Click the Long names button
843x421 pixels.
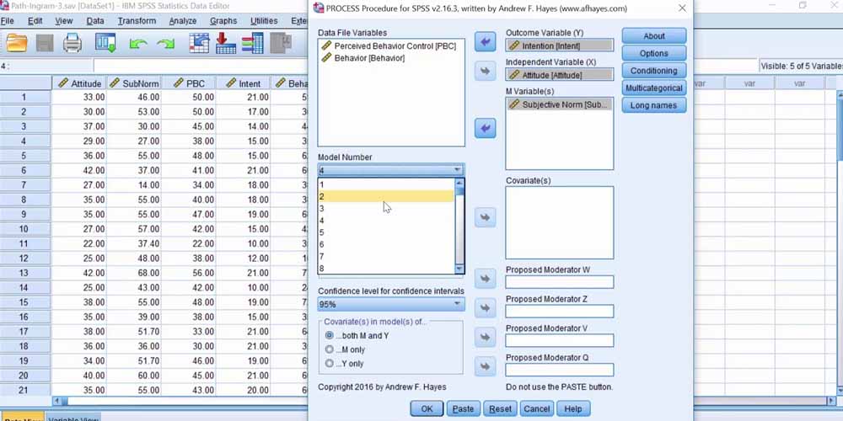(x=654, y=105)
